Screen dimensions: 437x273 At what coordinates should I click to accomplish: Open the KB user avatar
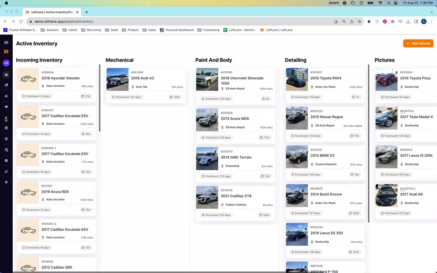click(6, 63)
